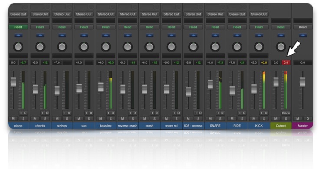The width and height of the screenshot is (320, 169).
Task: Reset the red 0.4 clip indicator
Action: pyautogui.click(x=286, y=62)
